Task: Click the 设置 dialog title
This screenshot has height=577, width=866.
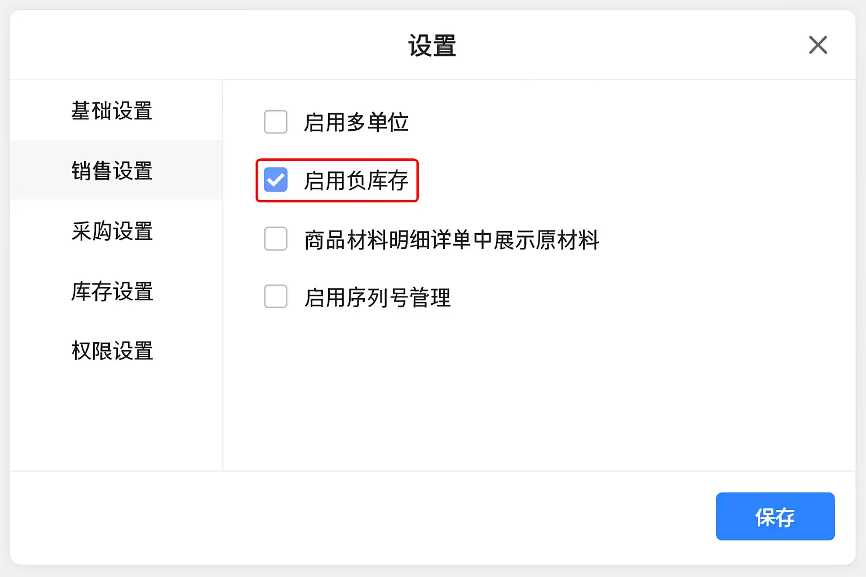Action: point(432,46)
